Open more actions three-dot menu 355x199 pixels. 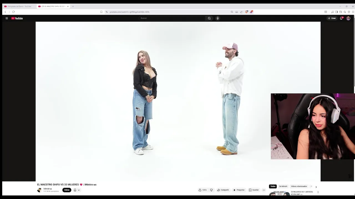pos(264,190)
